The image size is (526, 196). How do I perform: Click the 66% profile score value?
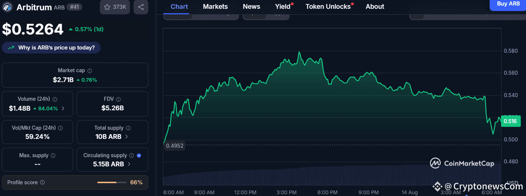(x=136, y=182)
